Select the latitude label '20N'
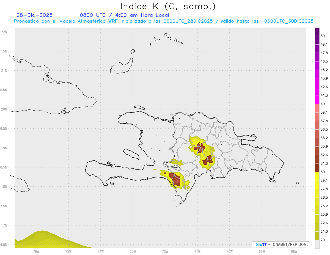This screenshot has height=255, width=330. pos(4,109)
